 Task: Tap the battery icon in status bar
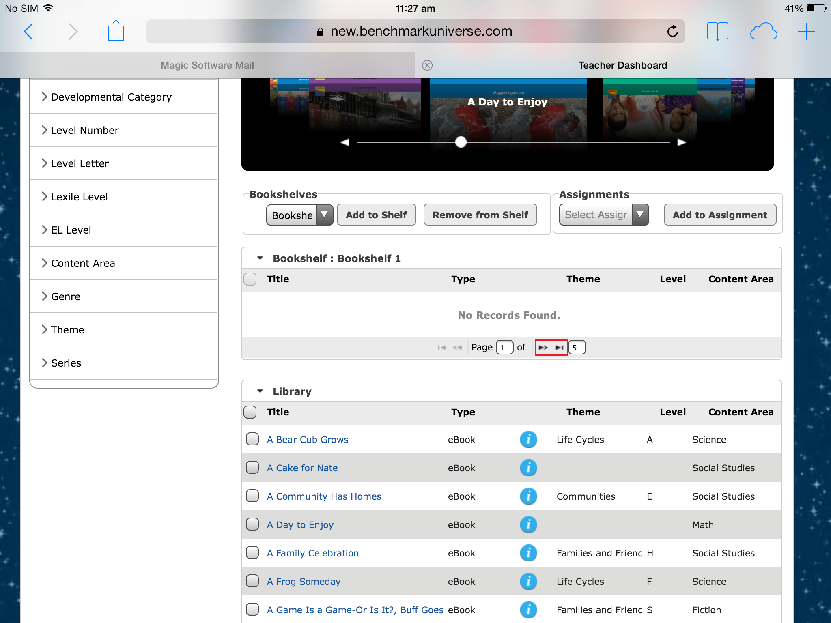coord(816,8)
